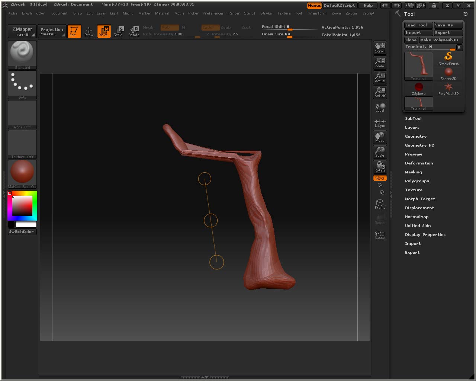Expand the Geometry HD section
476x381 pixels.
click(419, 145)
